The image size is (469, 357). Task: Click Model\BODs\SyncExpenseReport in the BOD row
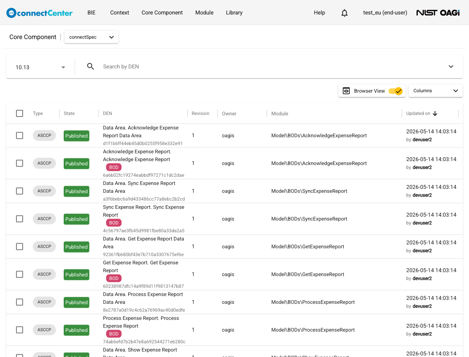pyautogui.click(x=309, y=219)
